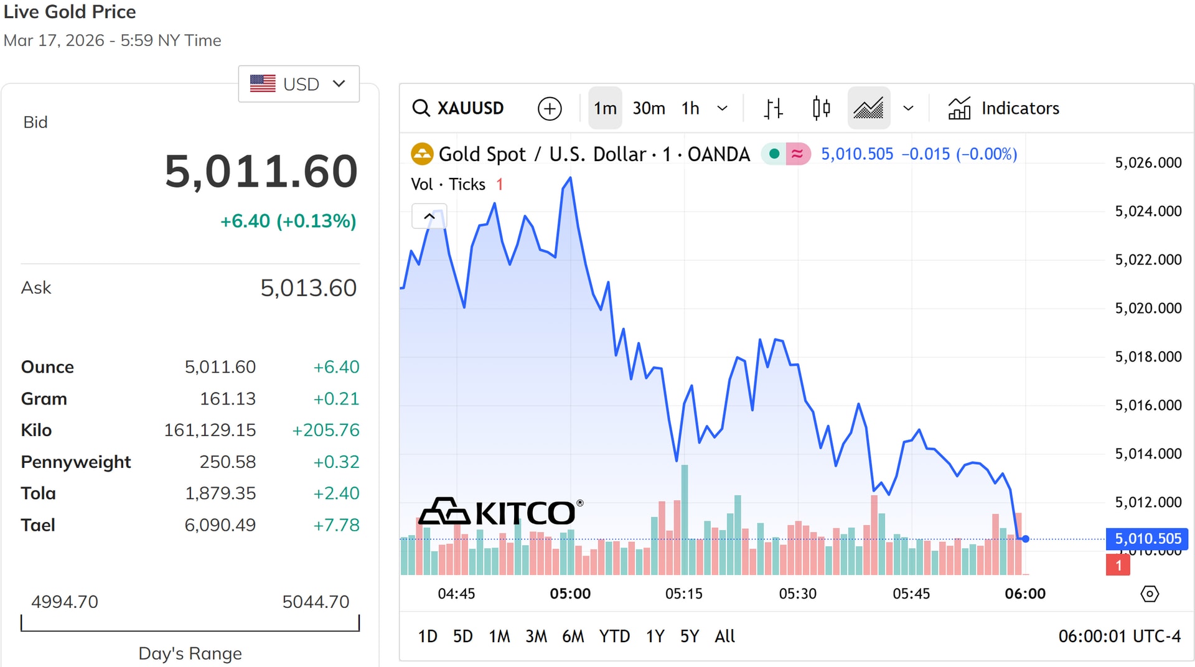Image resolution: width=1195 pixels, height=667 pixels.
Task: Select the area chart style icon
Action: pos(868,108)
